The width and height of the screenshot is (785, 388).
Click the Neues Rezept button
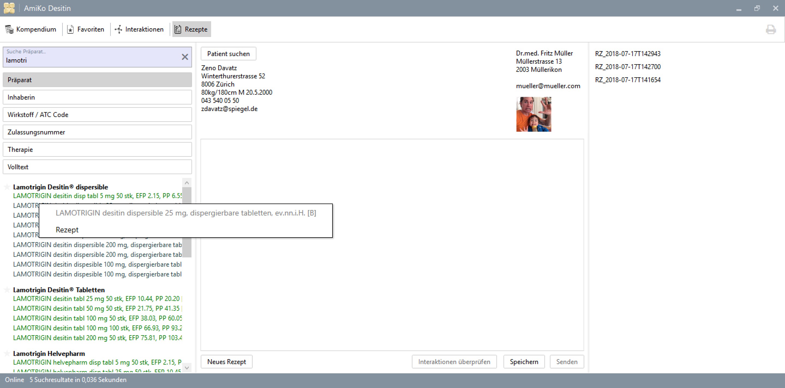click(226, 362)
